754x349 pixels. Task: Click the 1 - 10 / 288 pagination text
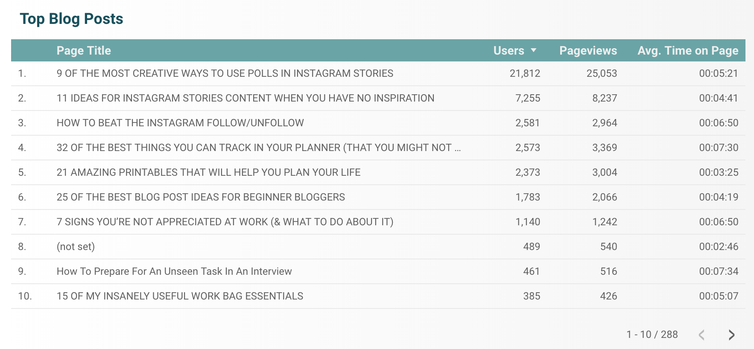click(x=652, y=334)
